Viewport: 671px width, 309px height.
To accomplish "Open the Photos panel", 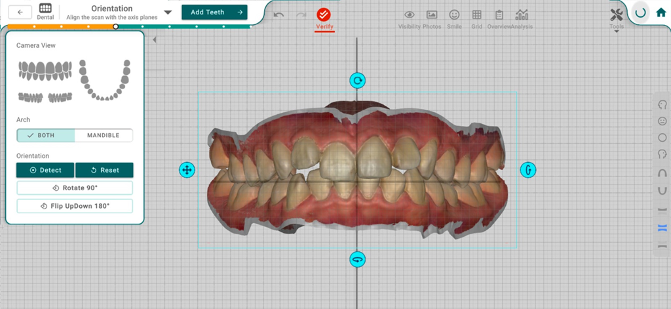I will point(432,19).
